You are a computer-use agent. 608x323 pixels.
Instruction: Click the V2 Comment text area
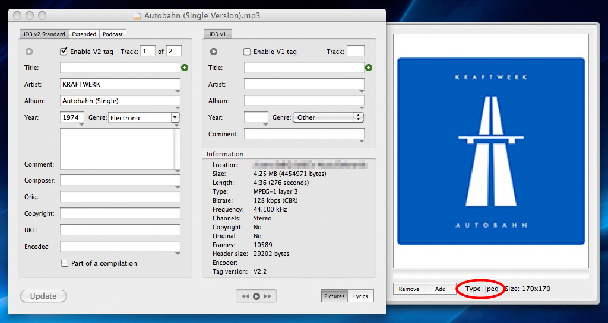click(117, 149)
